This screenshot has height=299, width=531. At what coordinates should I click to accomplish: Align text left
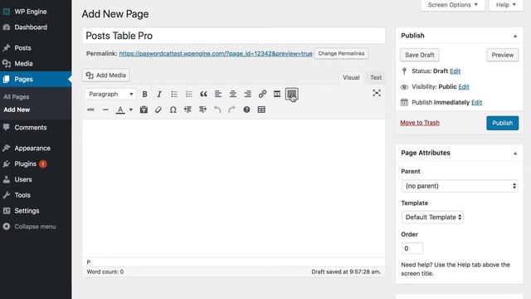point(218,94)
